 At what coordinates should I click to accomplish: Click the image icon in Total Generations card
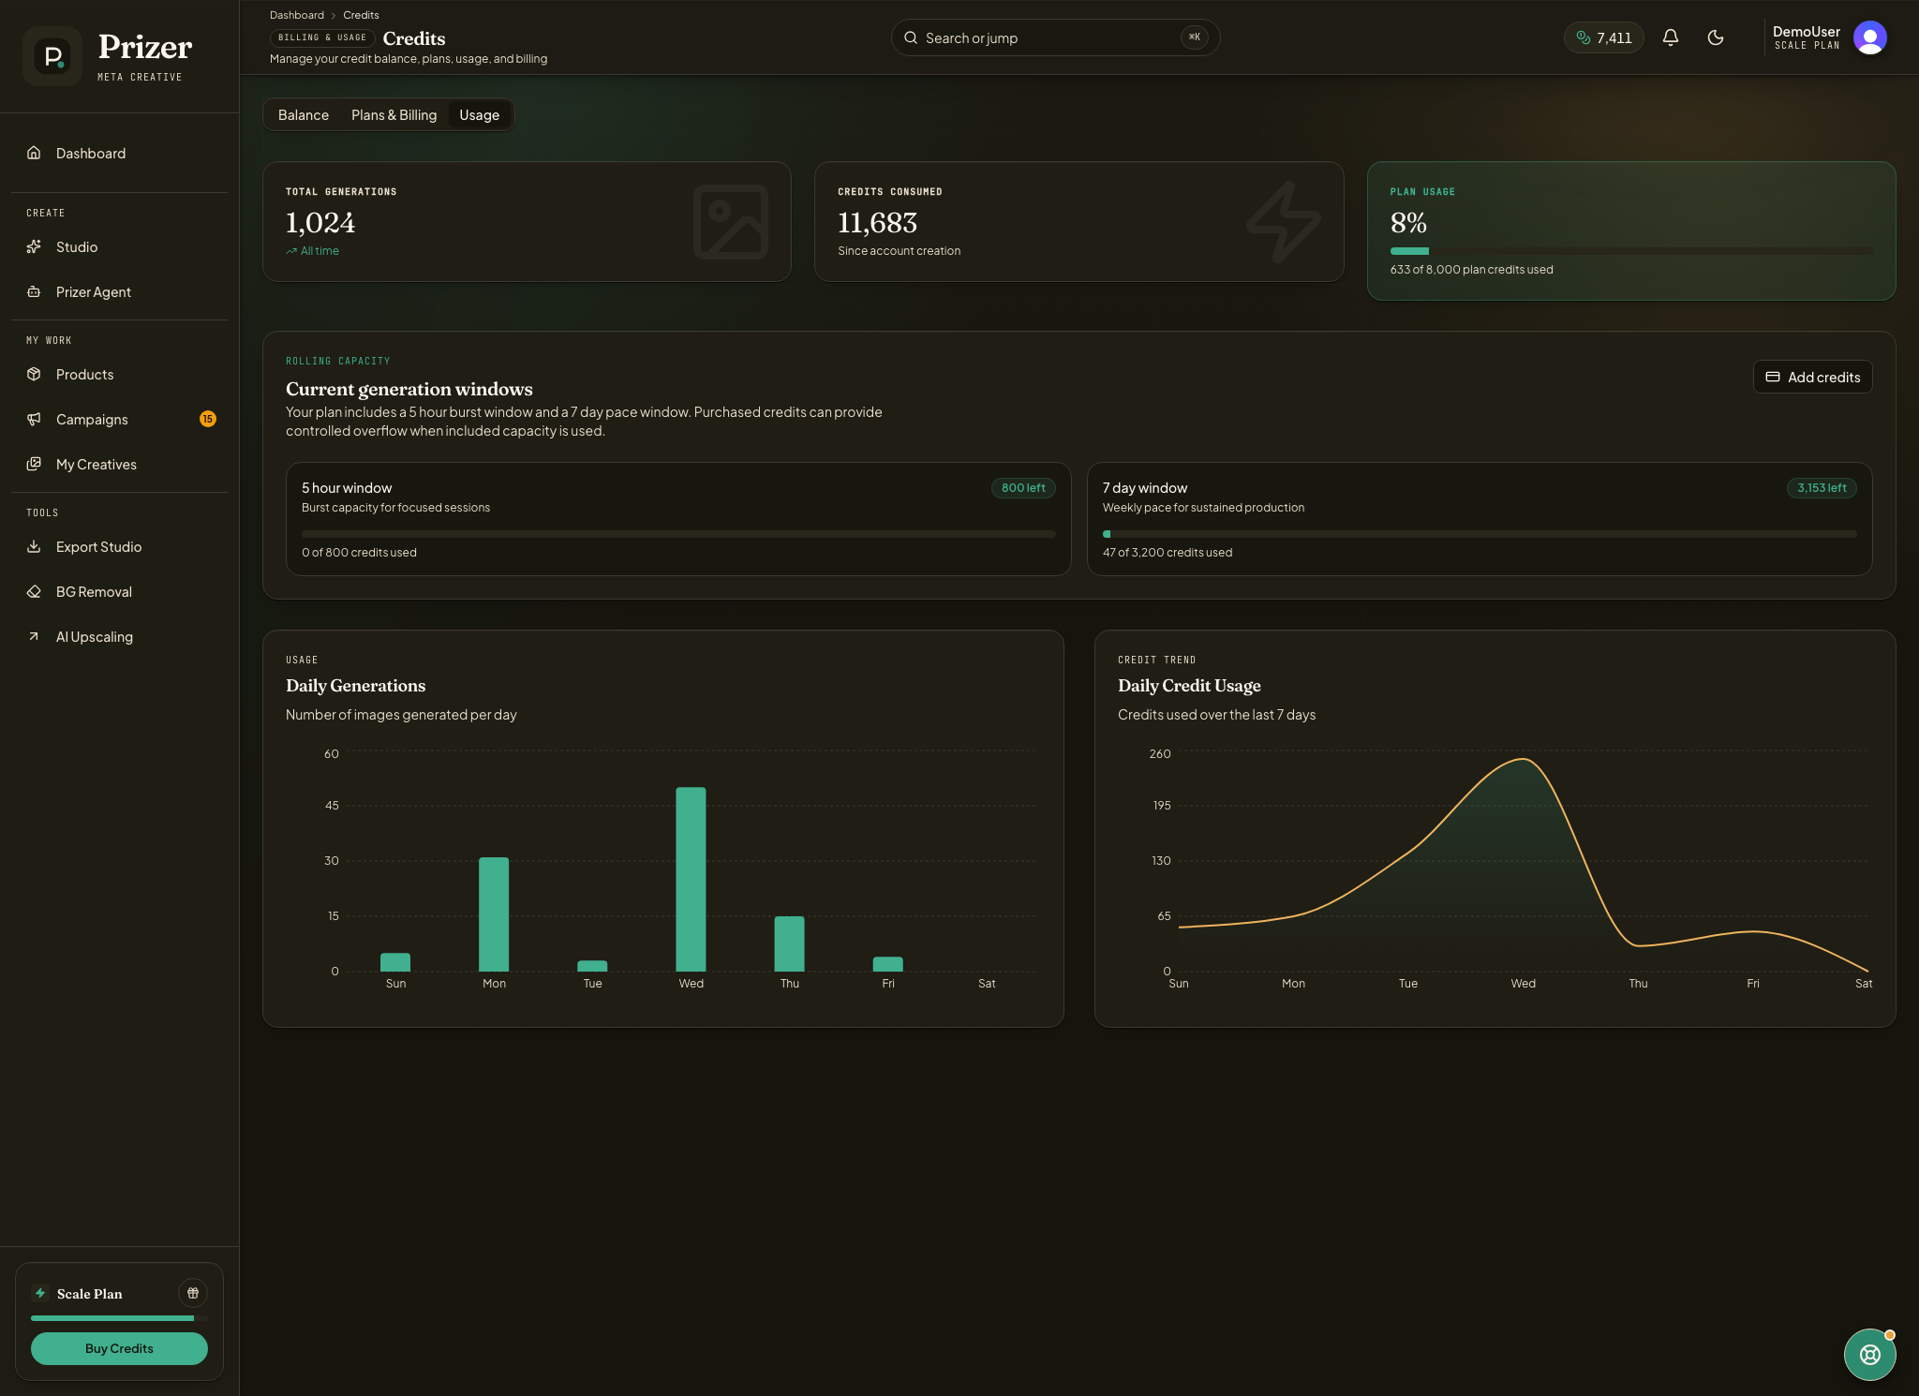coord(731,222)
